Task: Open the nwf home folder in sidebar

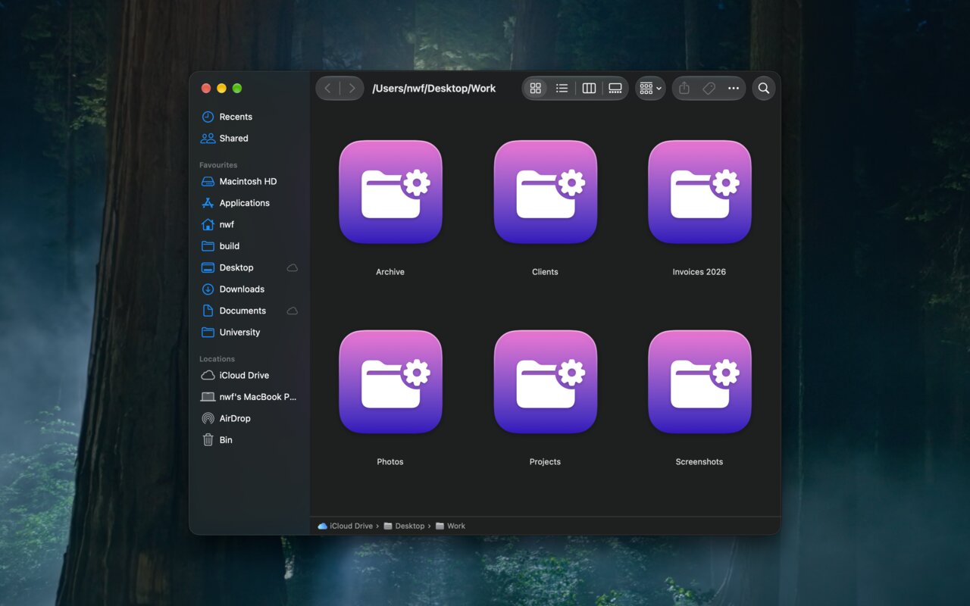Action: (x=249, y=225)
